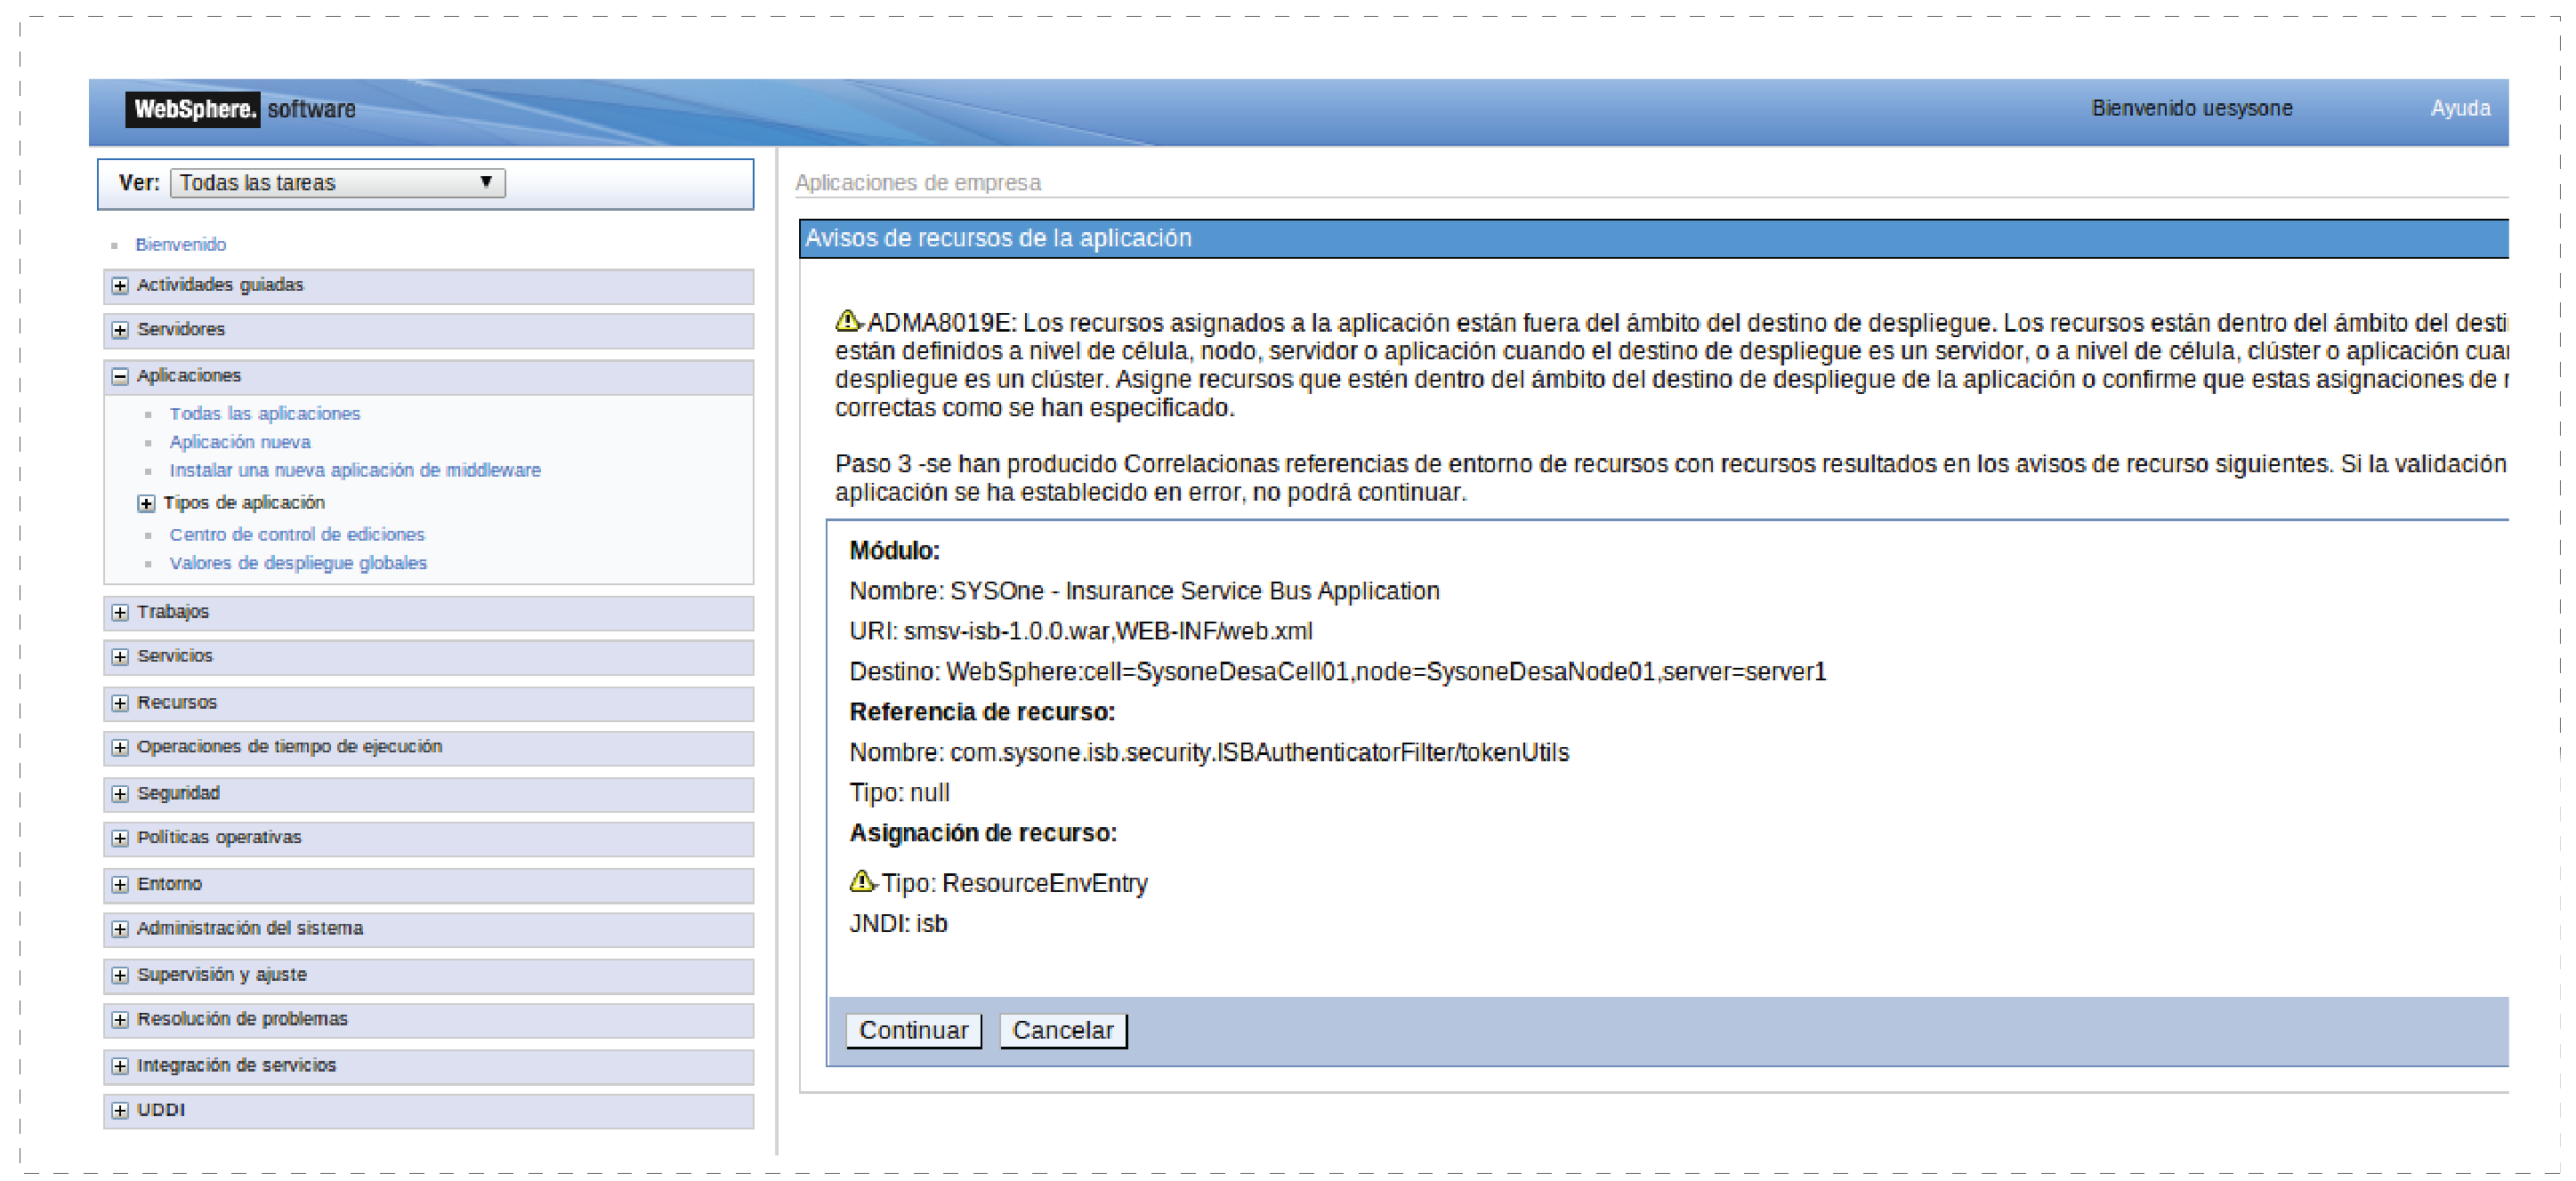2576x1181 pixels.
Task: Open Instalar una nueva aplicación de middleware
Action: [354, 470]
